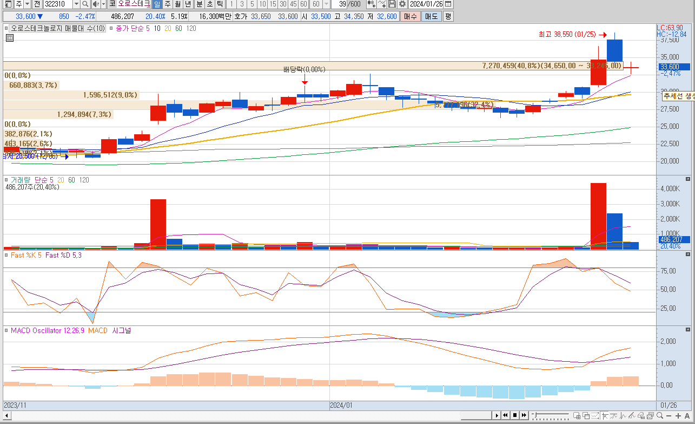This screenshot has height=424, width=695.
Task: Click the indicator tool icon before the floppy disk
Action: pyautogui.click(x=382, y=4)
